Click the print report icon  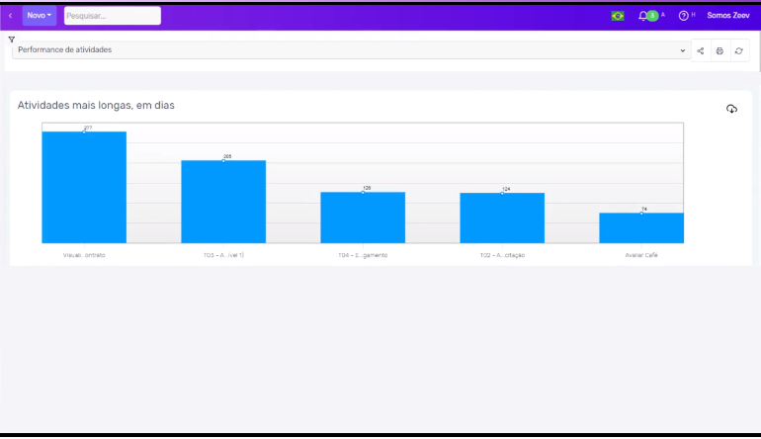click(x=719, y=50)
